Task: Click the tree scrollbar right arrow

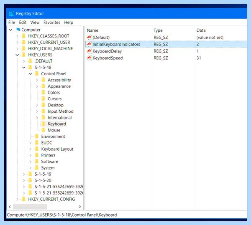Action: click(x=80, y=207)
